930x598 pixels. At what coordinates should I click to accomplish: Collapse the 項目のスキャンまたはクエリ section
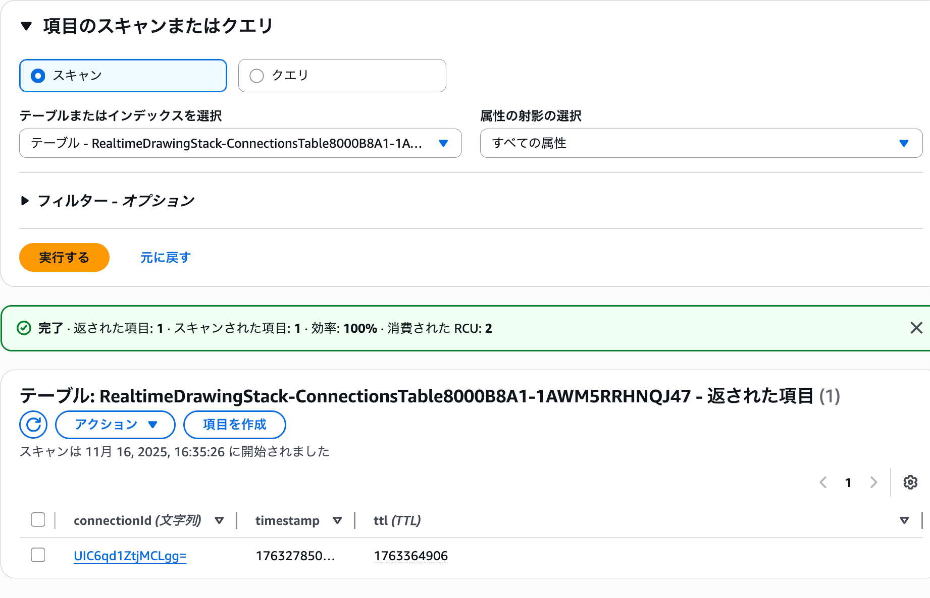click(26, 25)
